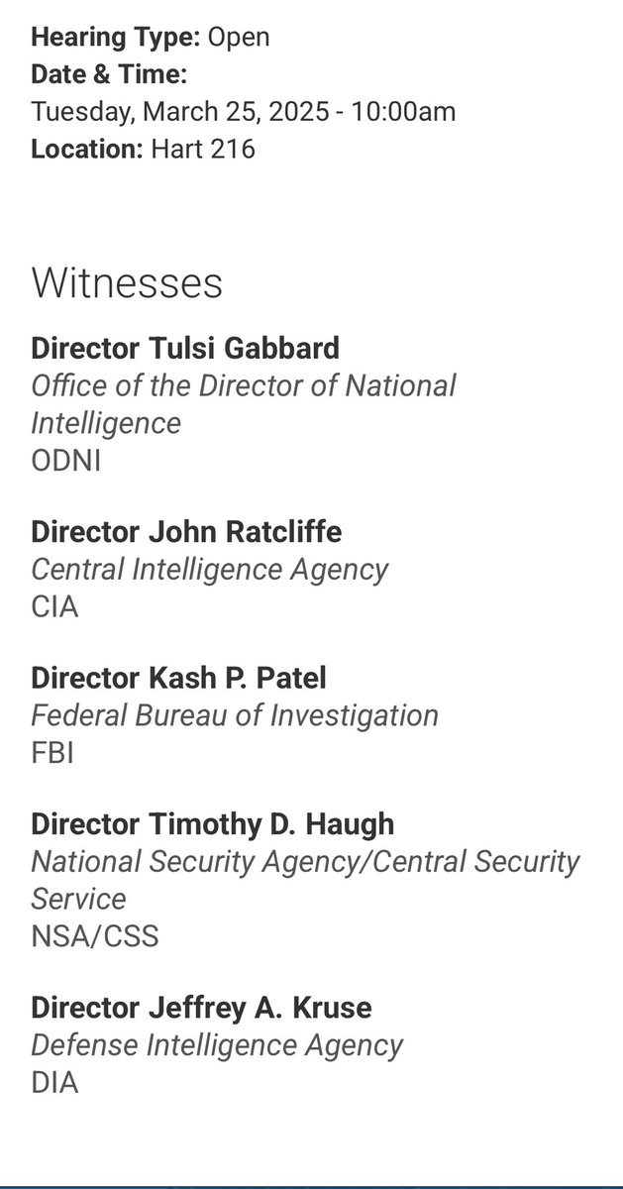Open Director Kash P. Patel's name
Image resolution: width=623 pixels, height=1189 pixels.
coord(178,679)
